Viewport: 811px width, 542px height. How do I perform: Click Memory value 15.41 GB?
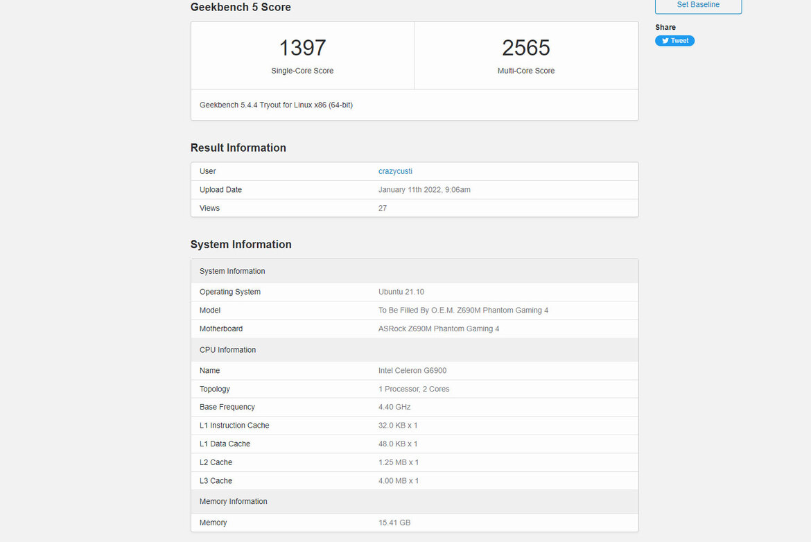click(x=394, y=523)
